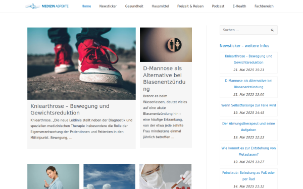Click the date 14. Mai 2025 21:12
Screen dimensions: 303x189
point(248,186)
